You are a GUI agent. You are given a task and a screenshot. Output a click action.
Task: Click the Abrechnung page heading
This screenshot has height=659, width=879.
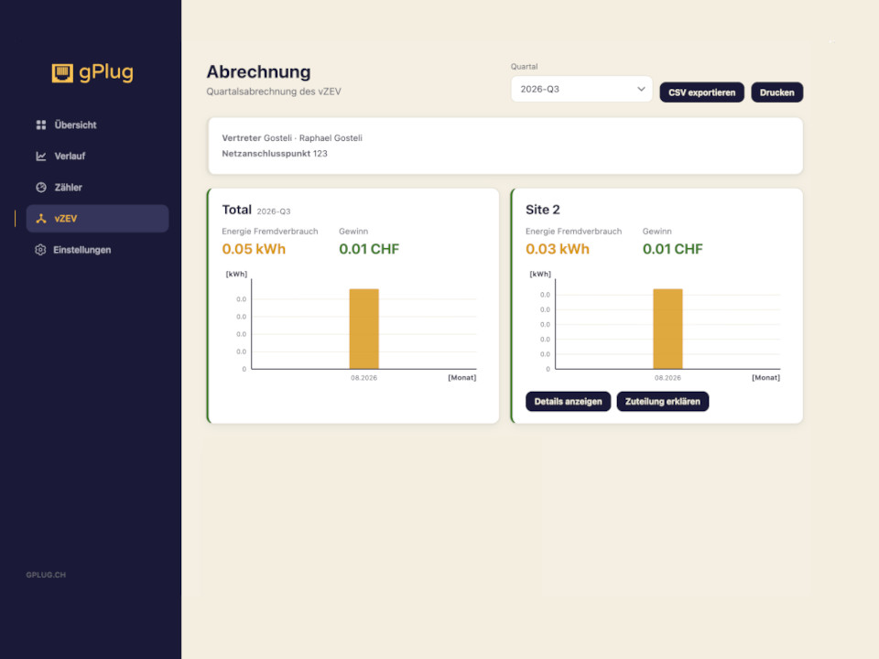(258, 71)
